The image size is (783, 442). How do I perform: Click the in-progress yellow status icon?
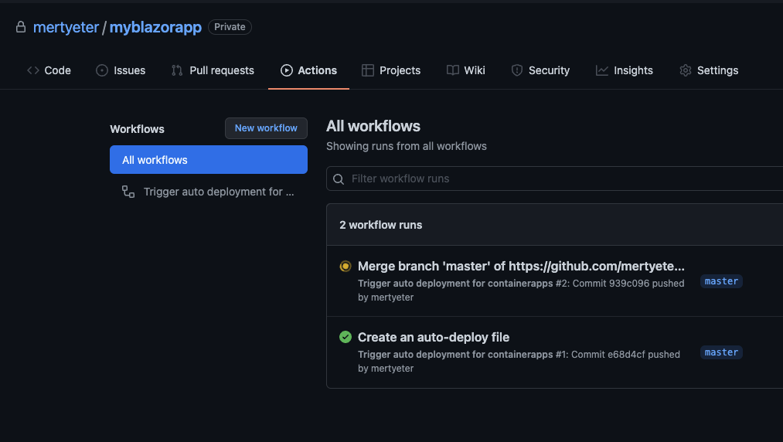[345, 266]
